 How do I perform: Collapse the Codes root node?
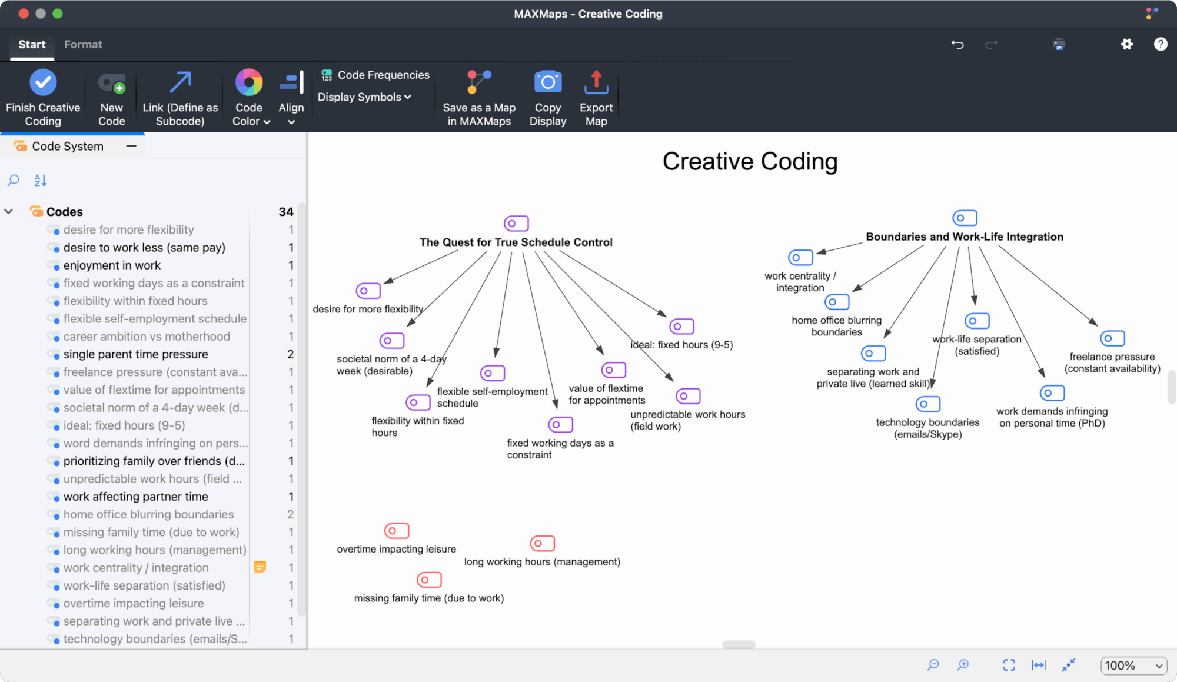9,211
